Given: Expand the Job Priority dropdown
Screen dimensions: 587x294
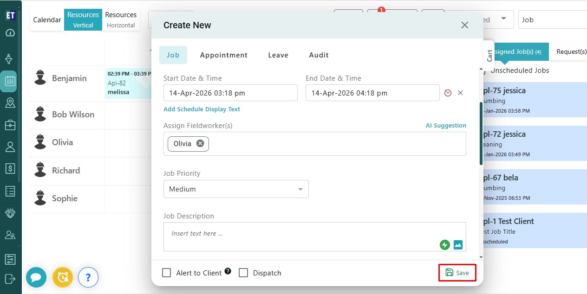Looking at the screenshot, I should point(236,189).
